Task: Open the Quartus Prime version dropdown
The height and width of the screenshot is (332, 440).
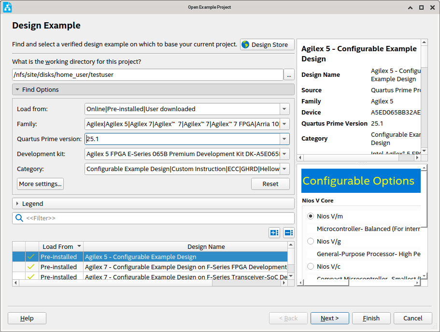Action: coord(284,139)
